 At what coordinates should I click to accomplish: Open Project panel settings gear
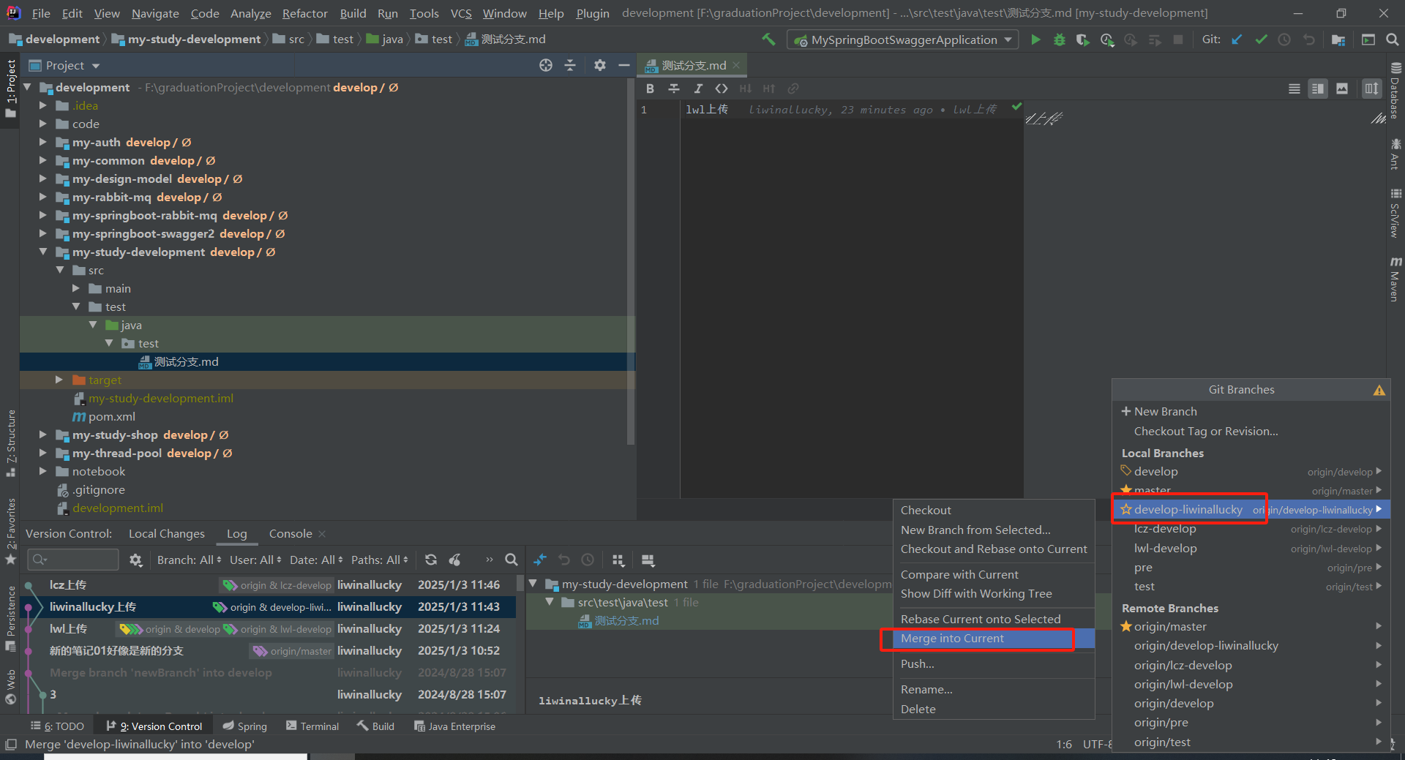coord(600,65)
